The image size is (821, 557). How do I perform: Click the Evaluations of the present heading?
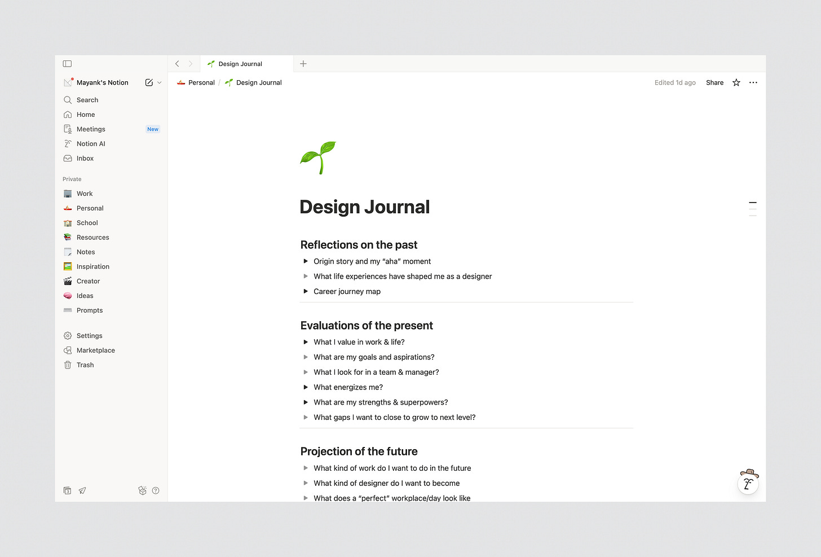click(367, 326)
